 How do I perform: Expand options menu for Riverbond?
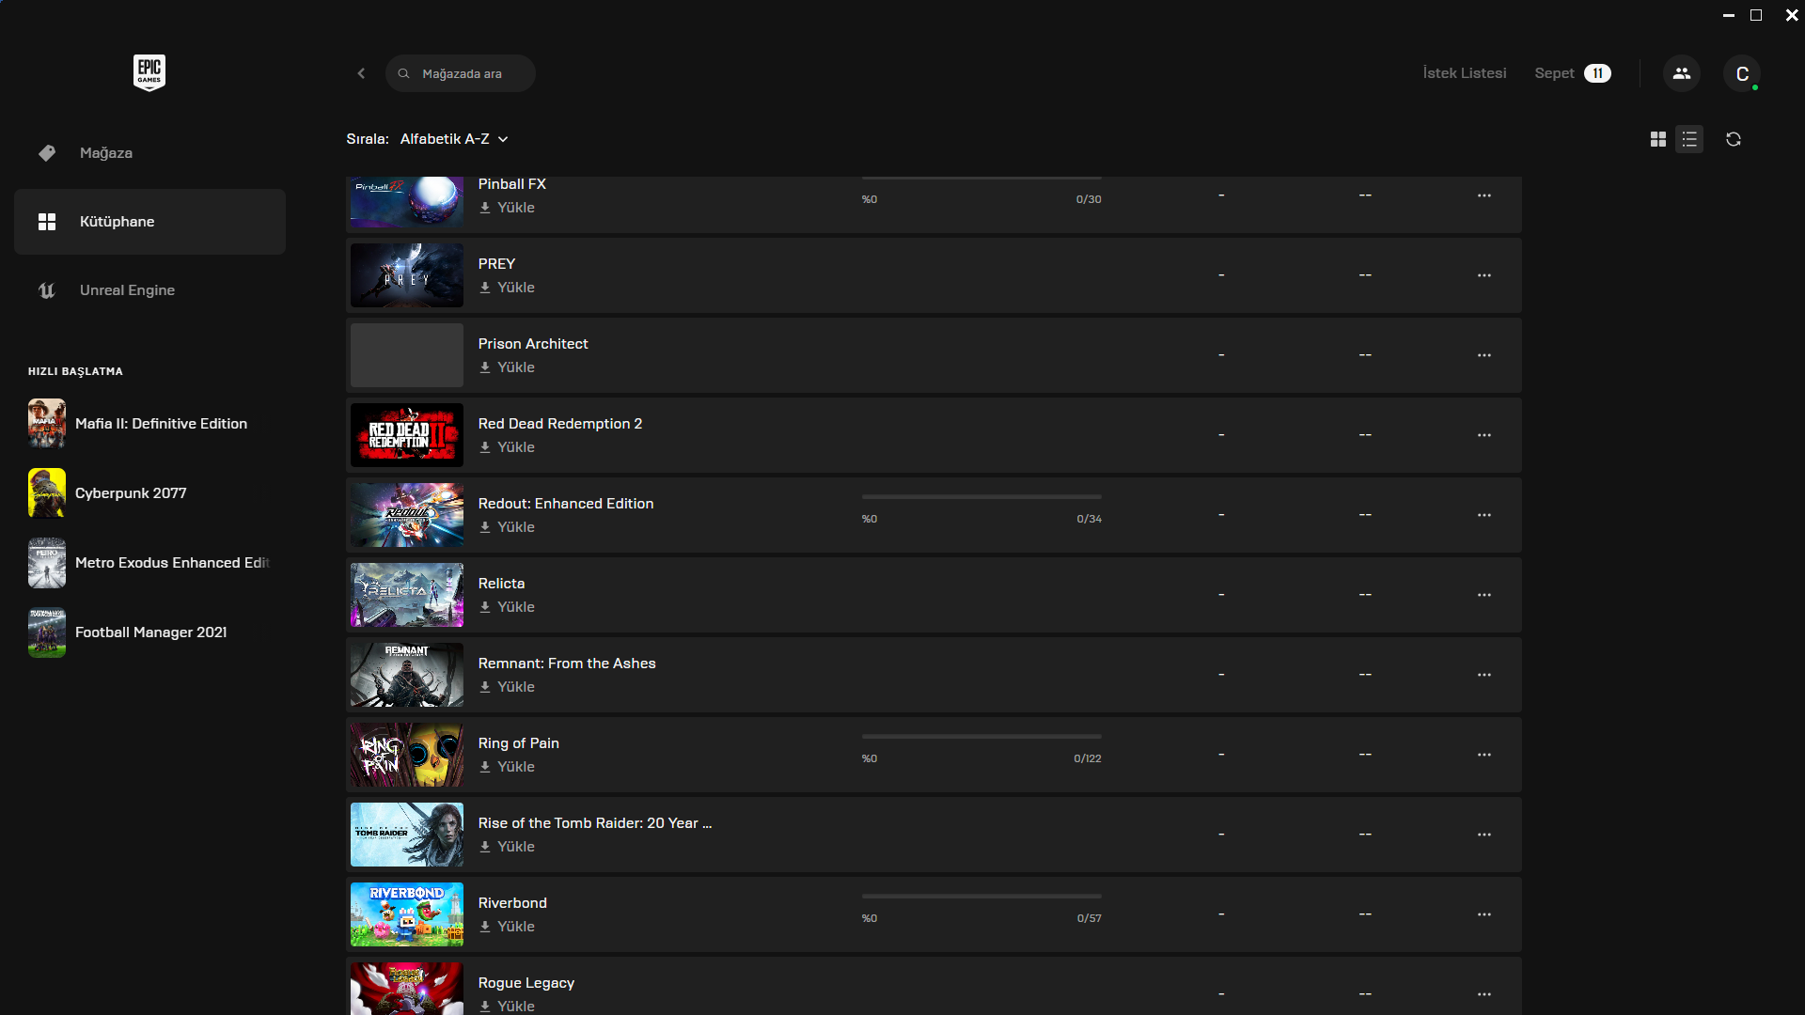(x=1483, y=914)
